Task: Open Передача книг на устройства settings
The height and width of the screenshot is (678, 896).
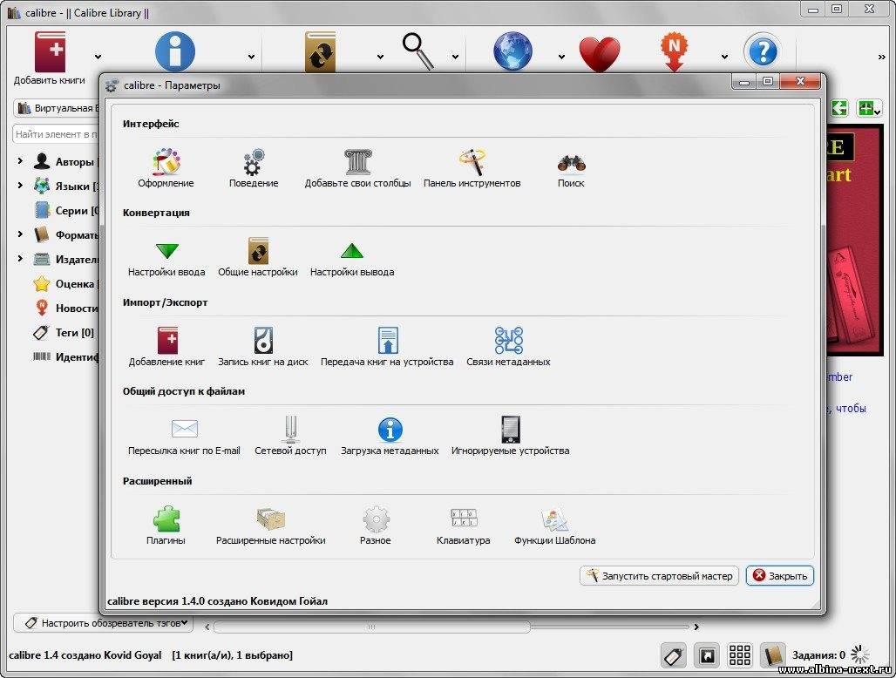Action: point(387,347)
